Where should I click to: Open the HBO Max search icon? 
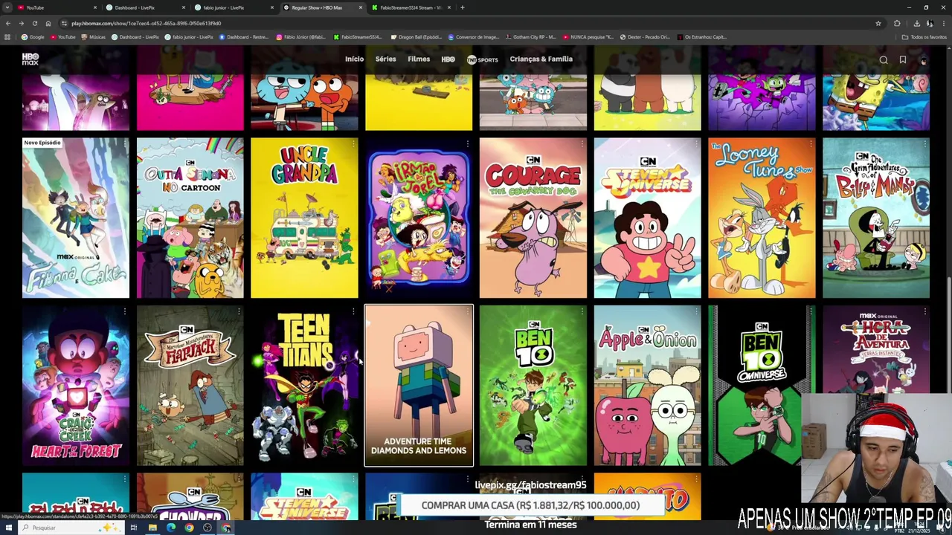pos(884,60)
